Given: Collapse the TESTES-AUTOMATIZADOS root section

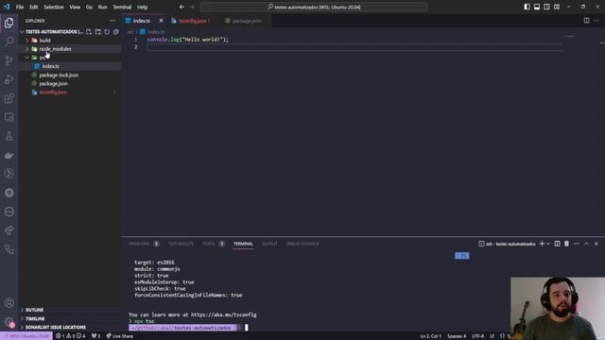Looking at the screenshot, I should coord(22,31).
